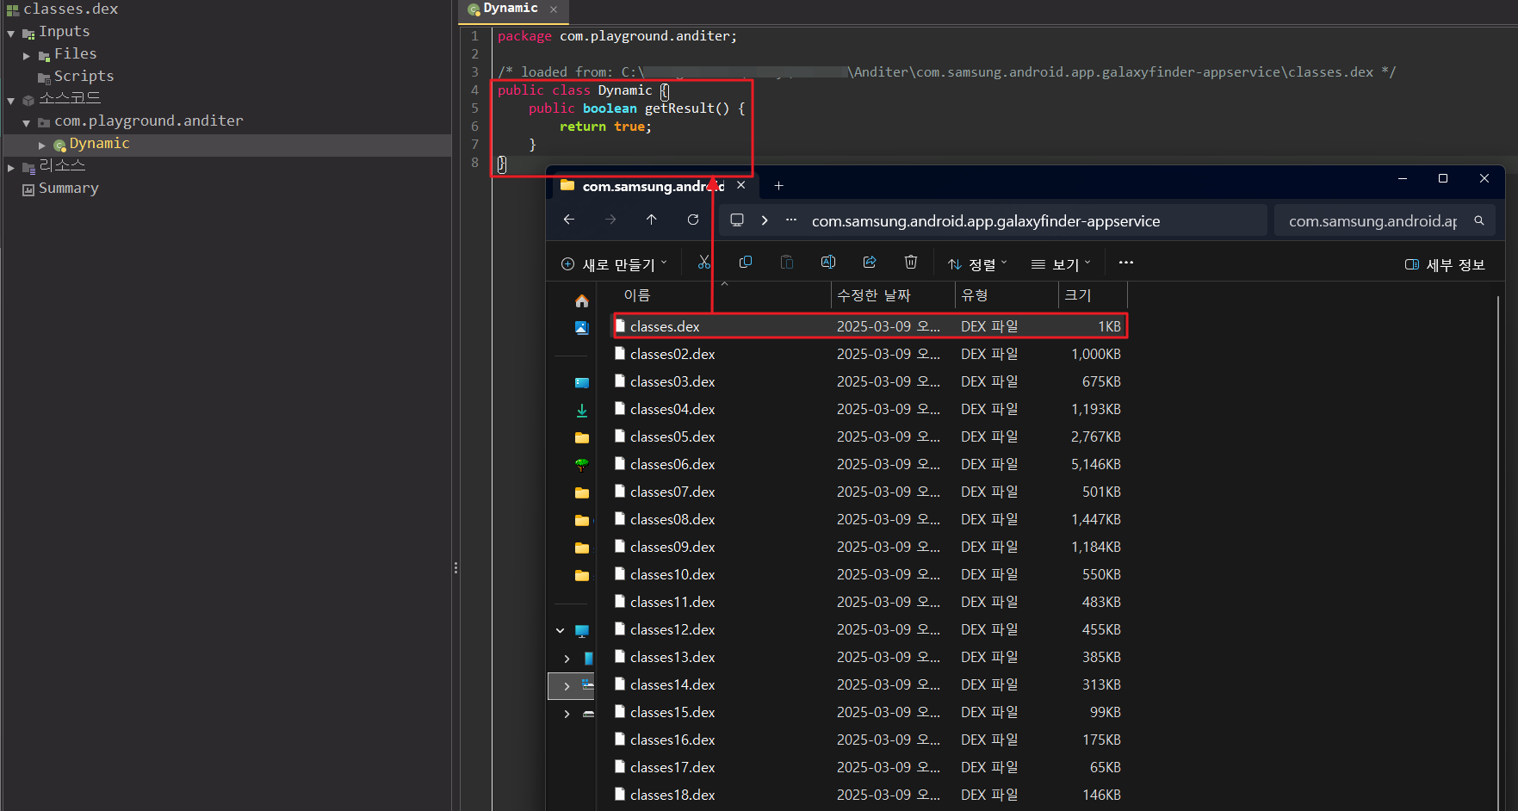
Task: Collapse the com.playground.anditer package node
Action: coord(27,123)
